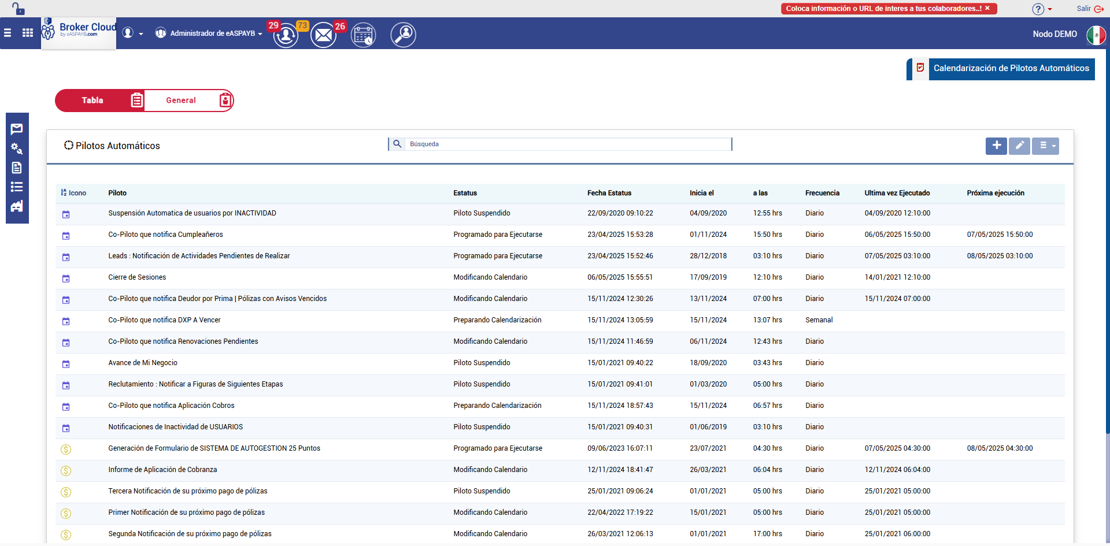Click coin icon of Tercera Notificación row
The image size is (1110, 546).
pyautogui.click(x=66, y=492)
